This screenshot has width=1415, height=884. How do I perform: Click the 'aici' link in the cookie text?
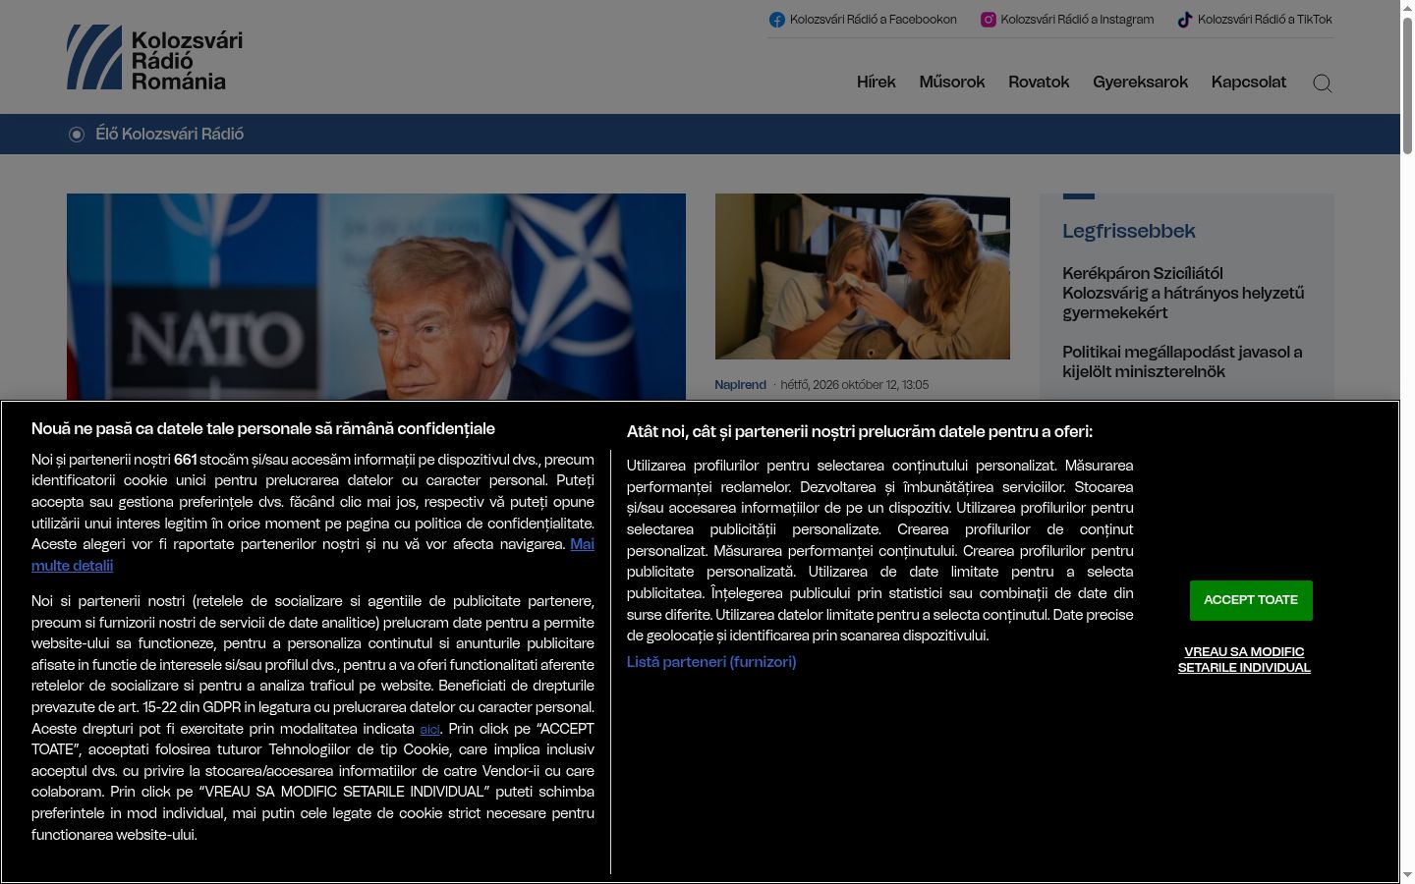(x=429, y=729)
